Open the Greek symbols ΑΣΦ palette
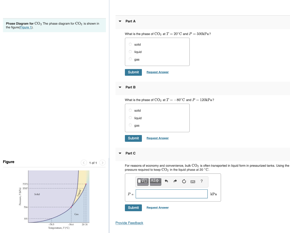290x233 pixels. [155, 181]
